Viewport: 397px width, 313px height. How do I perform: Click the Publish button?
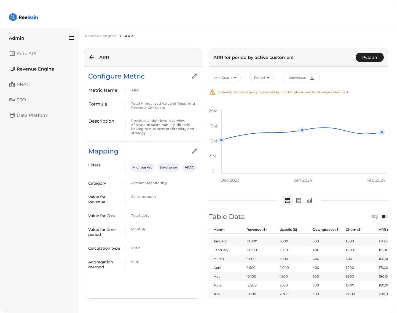point(369,57)
